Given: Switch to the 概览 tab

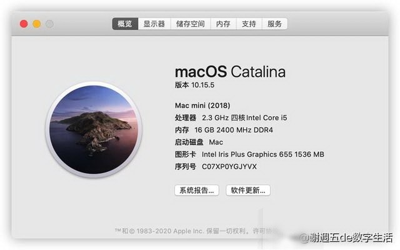Looking at the screenshot, I should coord(125,24).
